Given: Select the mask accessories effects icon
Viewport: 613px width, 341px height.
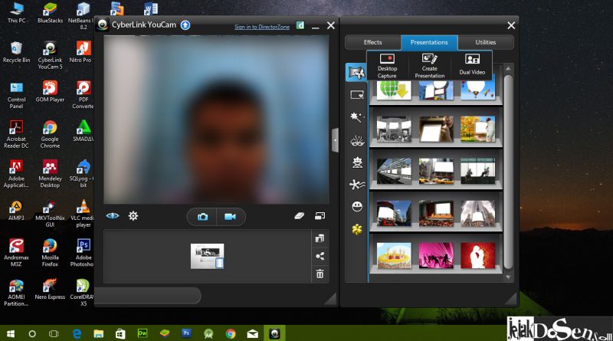Looking at the screenshot, I should coord(357,140).
